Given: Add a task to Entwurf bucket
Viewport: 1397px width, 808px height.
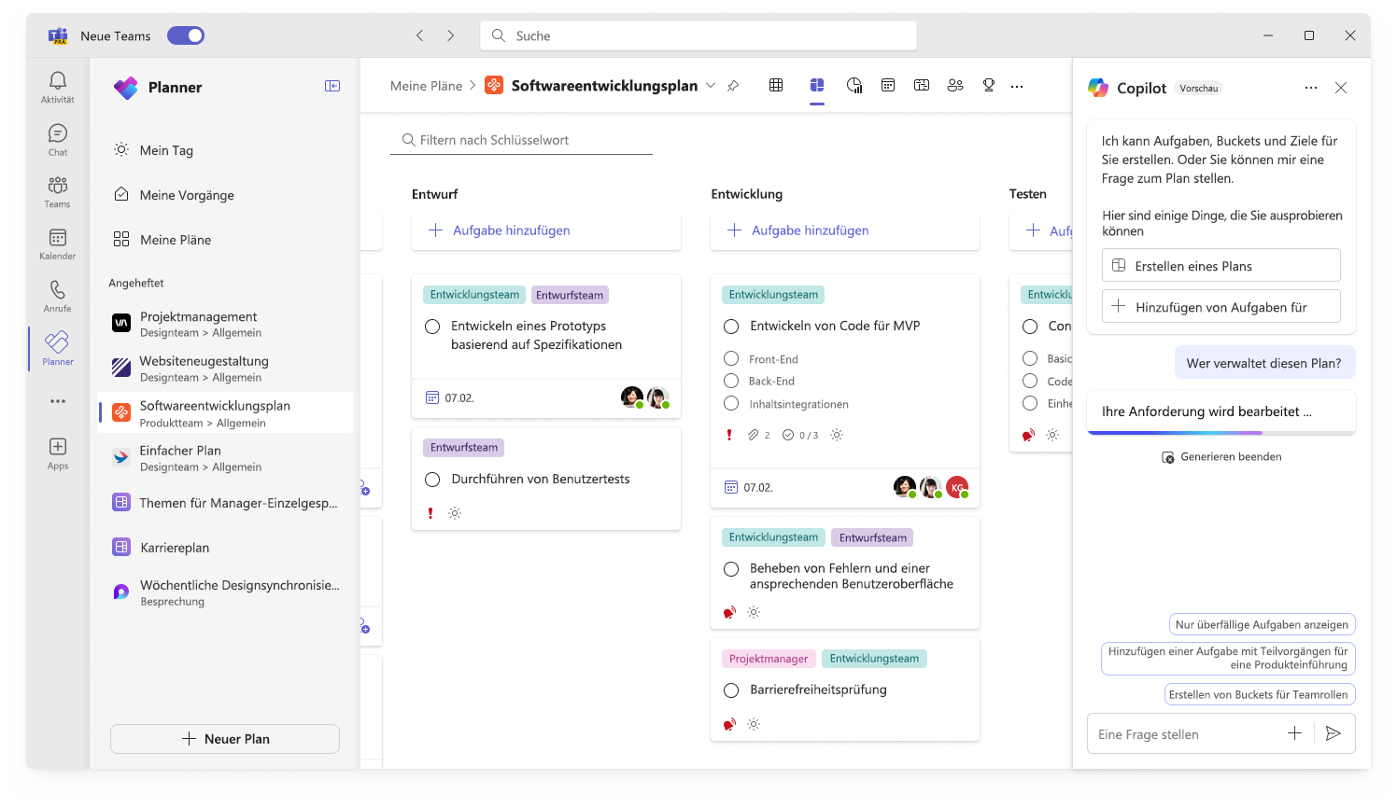Looking at the screenshot, I should click(x=545, y=230).
